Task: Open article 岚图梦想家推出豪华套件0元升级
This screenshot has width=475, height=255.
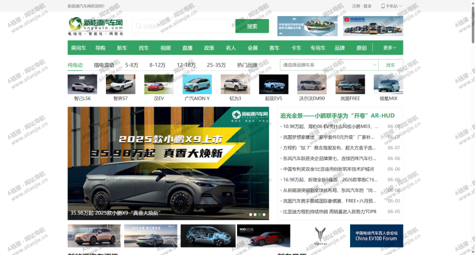Action: pos(329,137)
